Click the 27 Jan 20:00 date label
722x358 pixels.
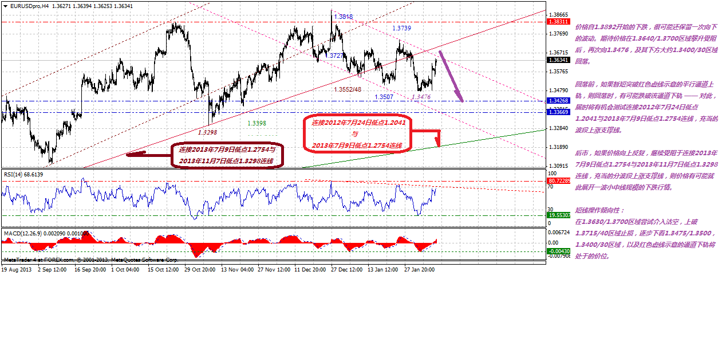click(420, 269)
